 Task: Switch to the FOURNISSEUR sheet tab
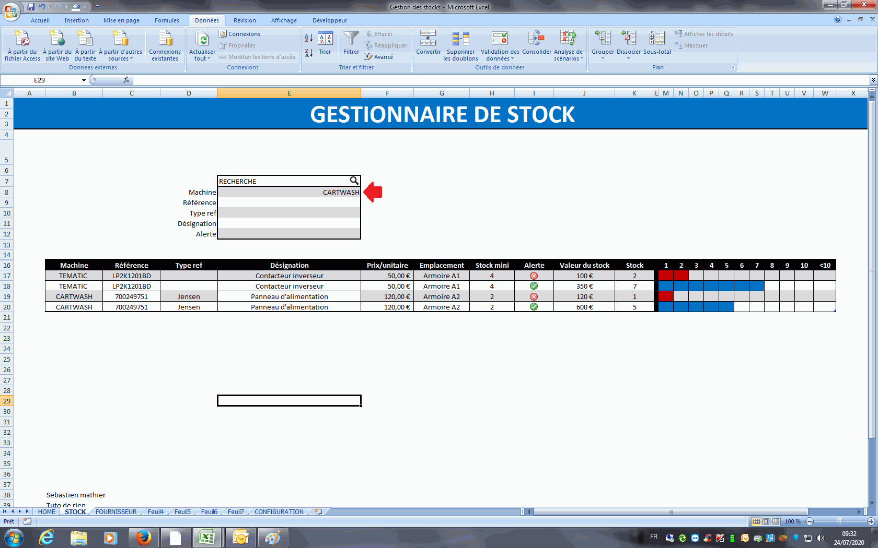click(116, 512)
